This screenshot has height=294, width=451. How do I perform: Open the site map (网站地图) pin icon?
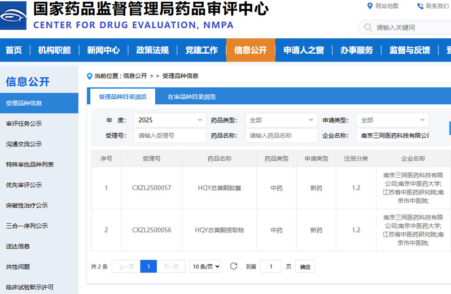point(370,6)
